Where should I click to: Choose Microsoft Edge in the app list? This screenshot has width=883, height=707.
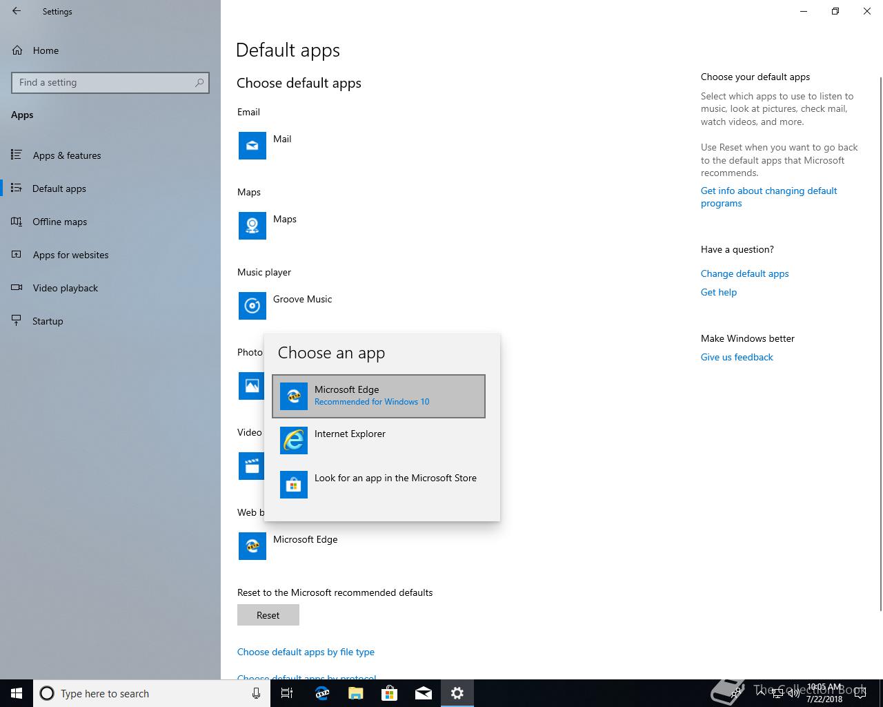379,396
